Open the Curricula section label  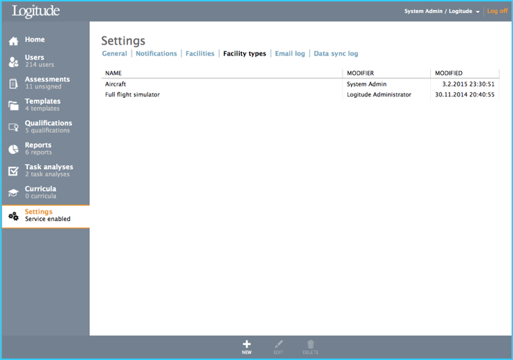[40, 189]
